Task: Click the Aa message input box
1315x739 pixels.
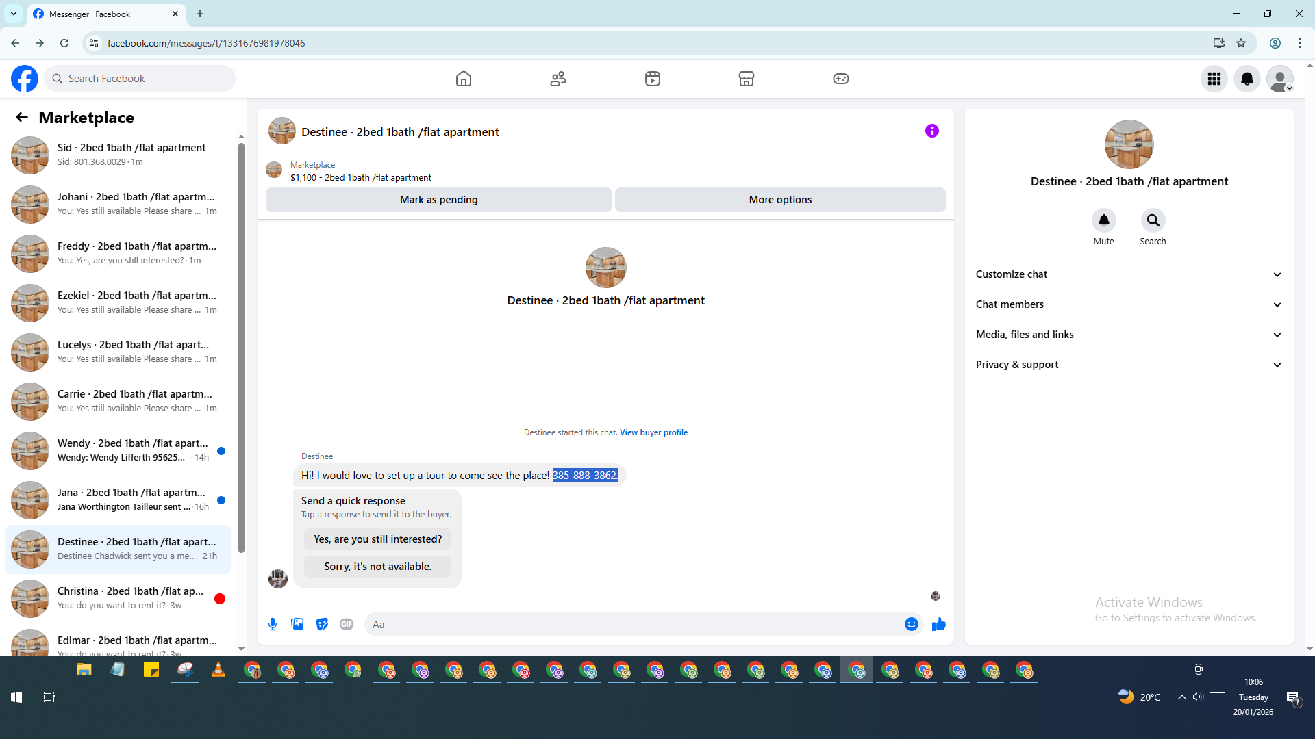Action: (634, 624)
